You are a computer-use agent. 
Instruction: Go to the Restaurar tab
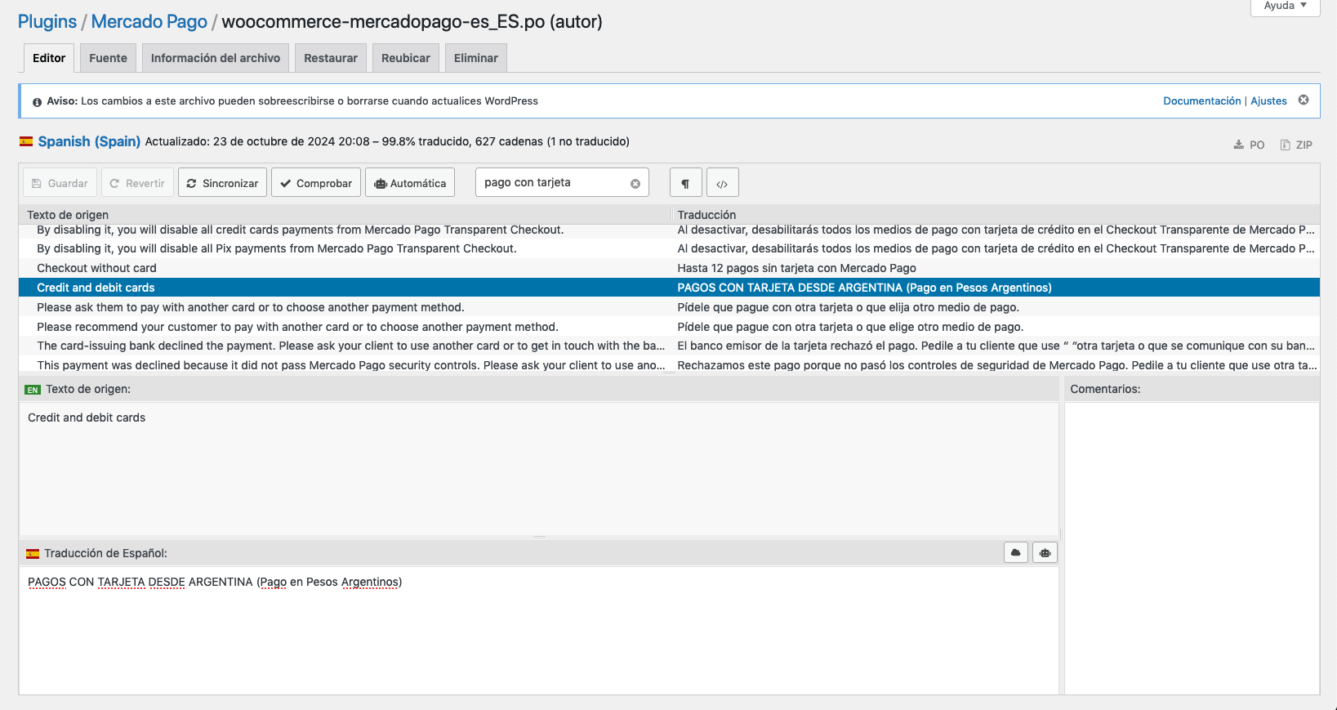coord(331,58)
